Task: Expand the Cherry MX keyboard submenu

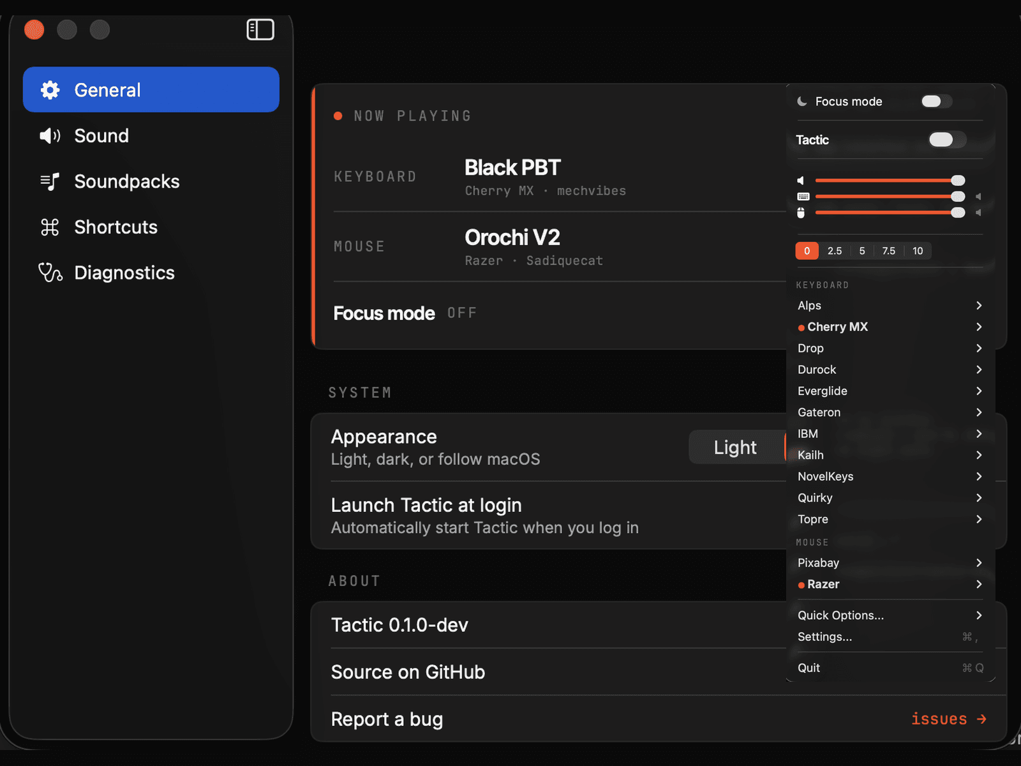Action: pos(890,327)
